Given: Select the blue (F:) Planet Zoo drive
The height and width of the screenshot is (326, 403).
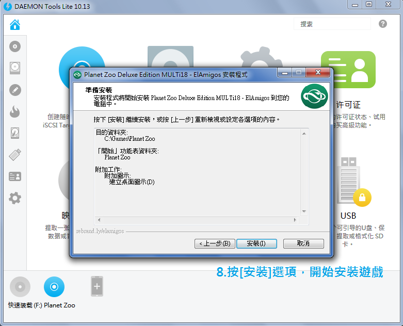Looking at the screenshot, I should pyautogui.click(x=54, y=287).
